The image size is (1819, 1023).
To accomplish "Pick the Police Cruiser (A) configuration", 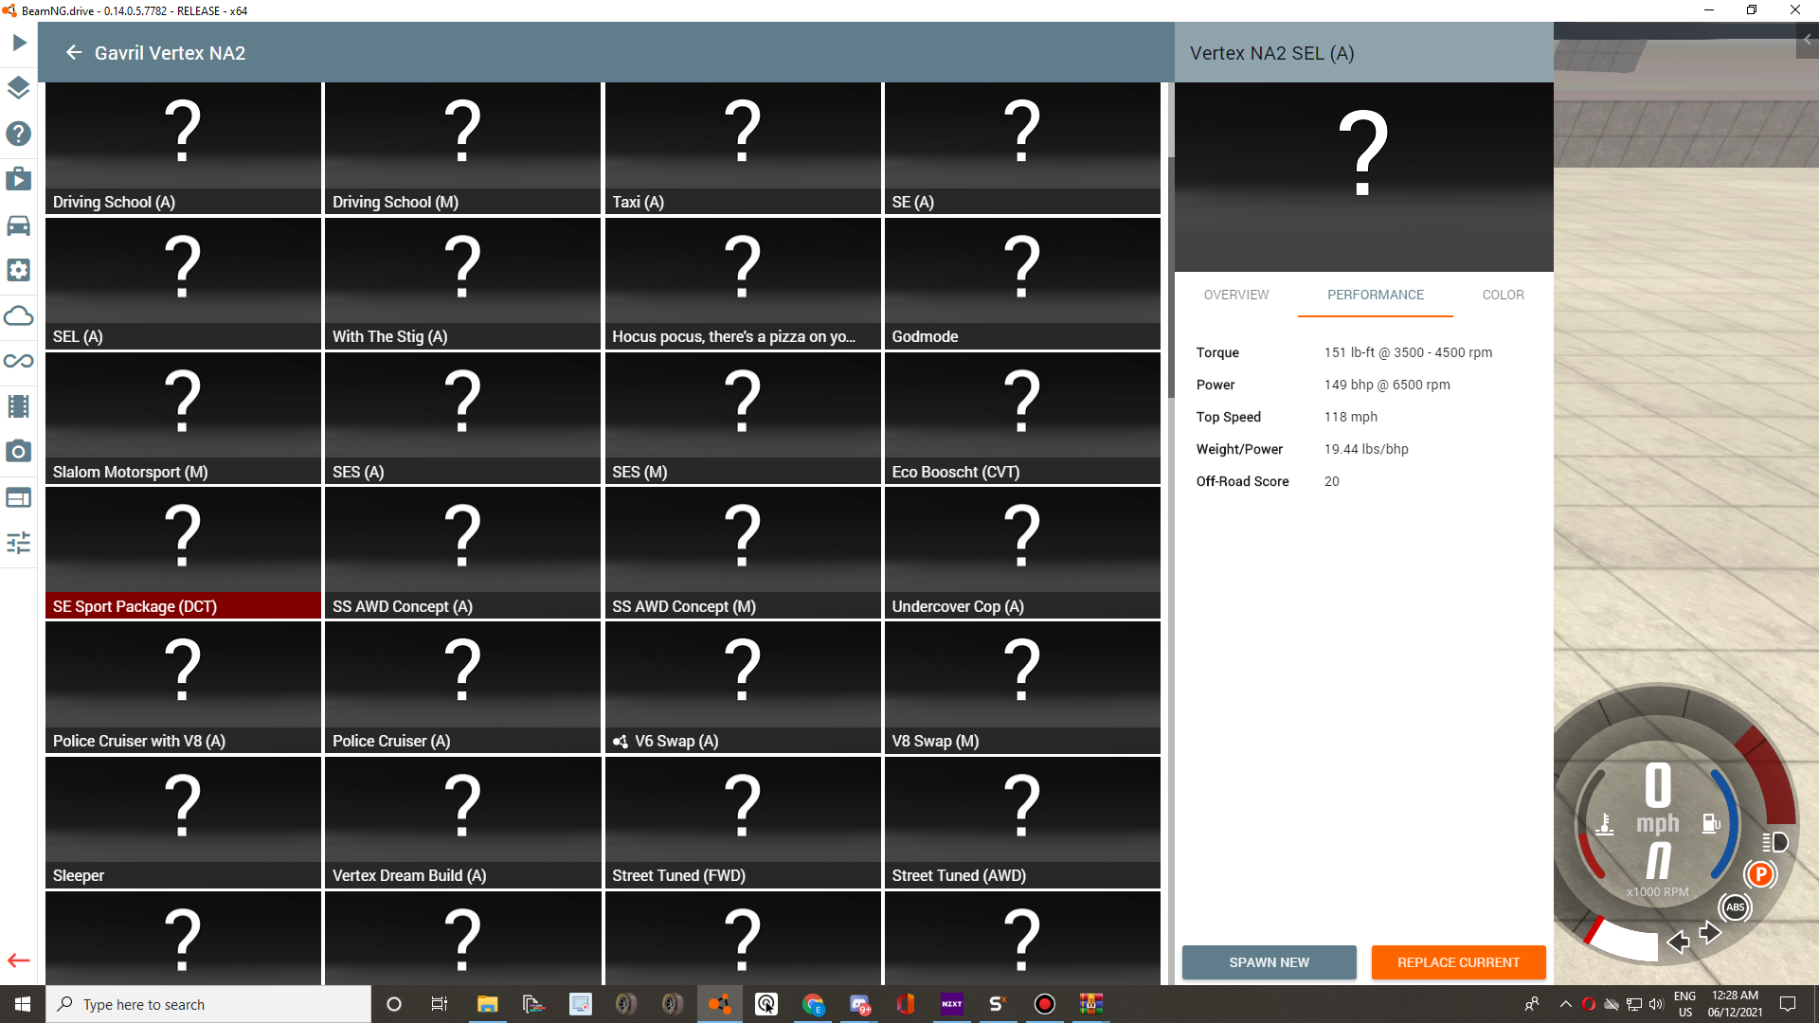I will pyautogui.click(x=462, y=688).
